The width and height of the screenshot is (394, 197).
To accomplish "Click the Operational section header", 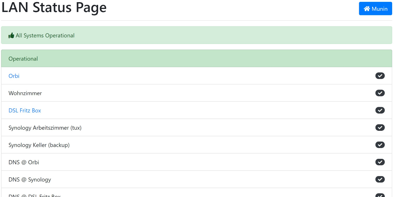I will tap(23, 59).
